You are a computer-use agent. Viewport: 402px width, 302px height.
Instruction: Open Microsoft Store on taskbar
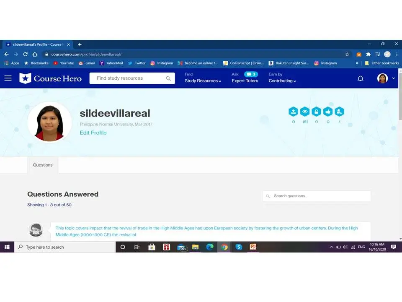pos(152,247)
